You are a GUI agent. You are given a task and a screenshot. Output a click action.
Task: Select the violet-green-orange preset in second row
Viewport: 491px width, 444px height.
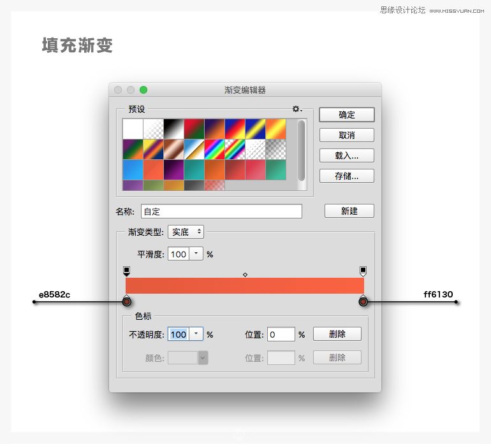coord(133,149)
